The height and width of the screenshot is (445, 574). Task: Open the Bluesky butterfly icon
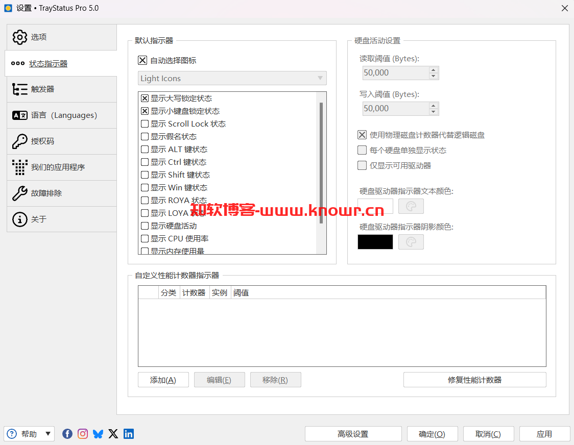coord(98,434)
